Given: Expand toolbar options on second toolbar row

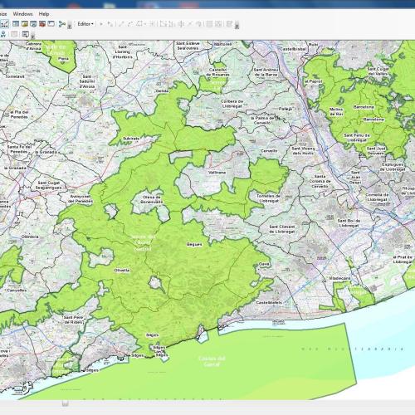Looking at the screenshot, I should (33, 36).
